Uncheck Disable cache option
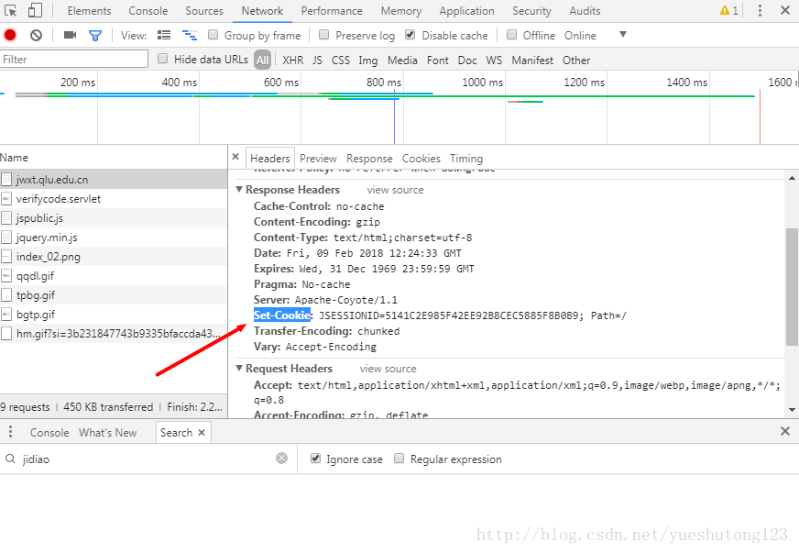 tap(410, 35)
